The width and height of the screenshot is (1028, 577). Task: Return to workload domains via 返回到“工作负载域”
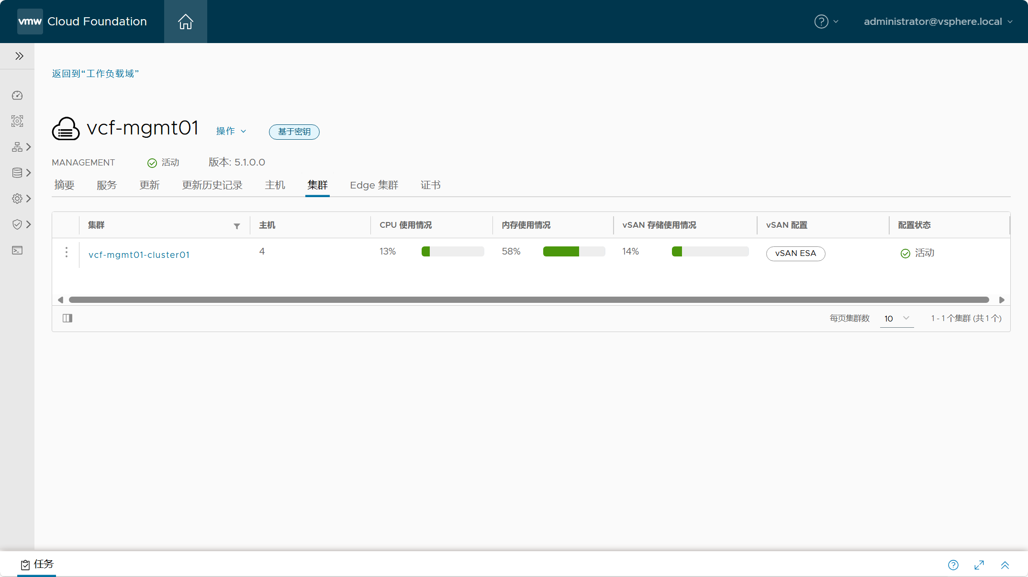(95, 74)
